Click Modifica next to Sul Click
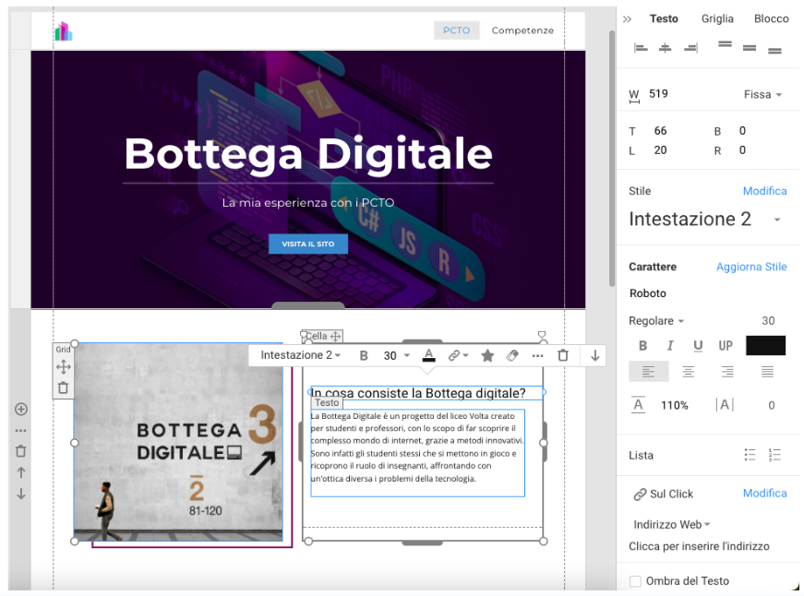The image size is (804, 596). coord(764,494)
